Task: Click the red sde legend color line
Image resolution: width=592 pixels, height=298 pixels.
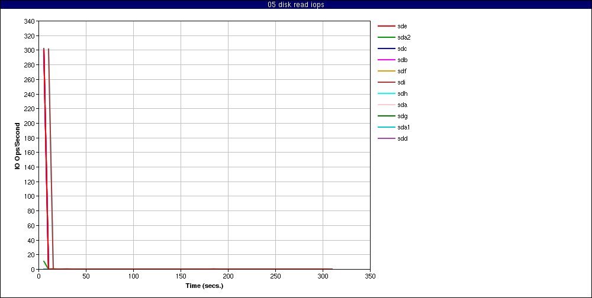Action: tap(386, 27)
